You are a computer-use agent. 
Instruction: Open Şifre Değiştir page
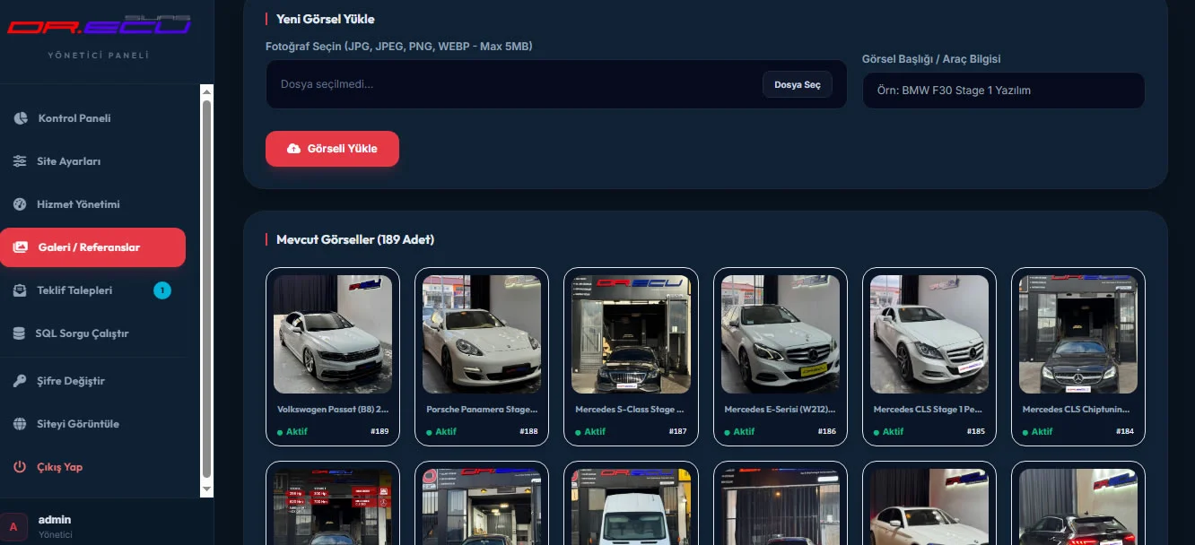[x=92, y=381]
